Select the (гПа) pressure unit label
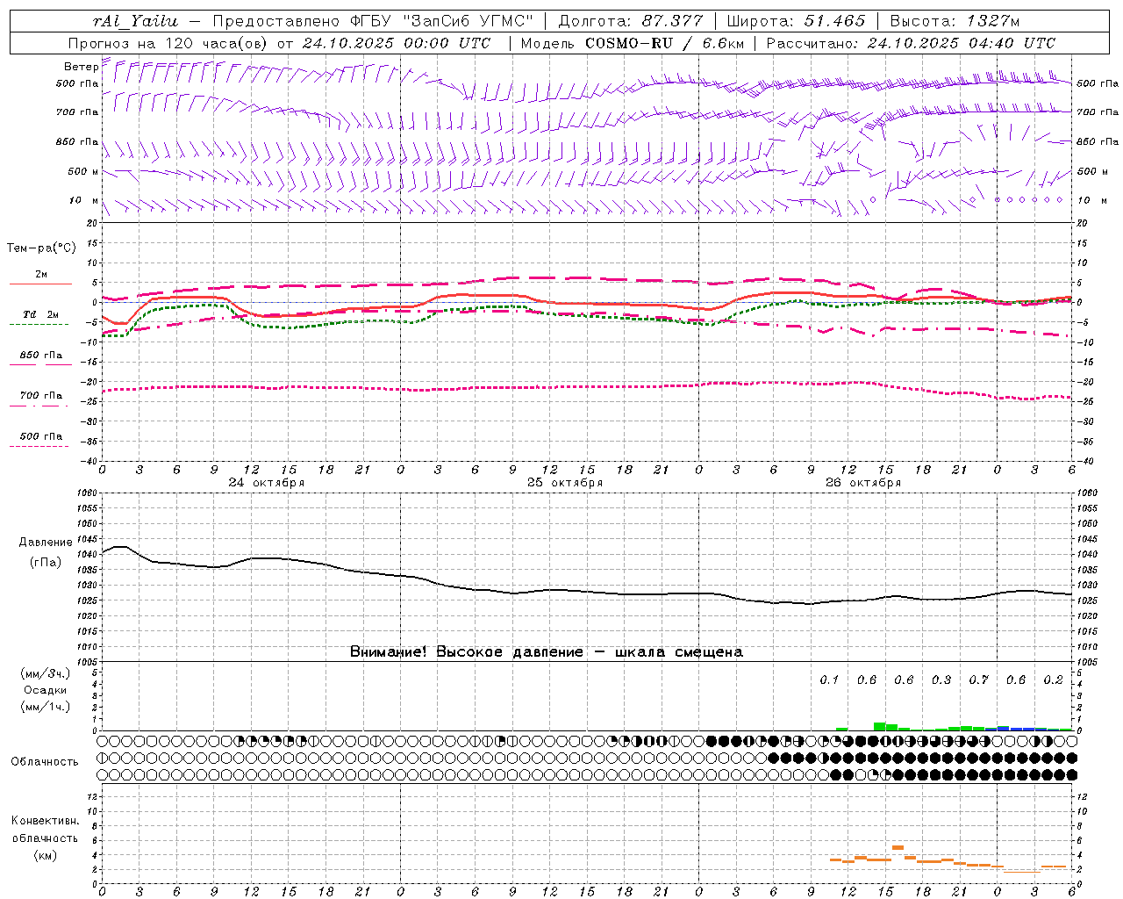The image size is (1123, 899). (x=46, y=562)
